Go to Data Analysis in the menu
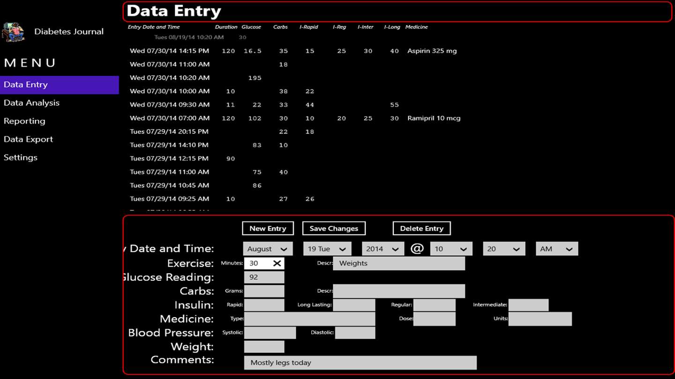The image size is (675, 379). pos(59,103)
